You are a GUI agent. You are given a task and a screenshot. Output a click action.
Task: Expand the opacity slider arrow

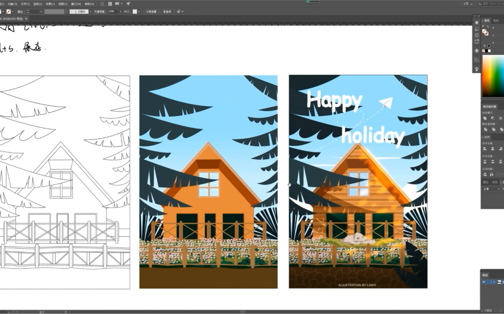point(121,12)
